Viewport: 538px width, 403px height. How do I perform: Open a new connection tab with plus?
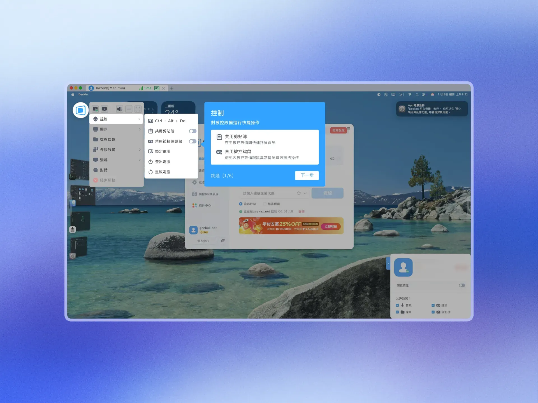click(x=172, y=88)
